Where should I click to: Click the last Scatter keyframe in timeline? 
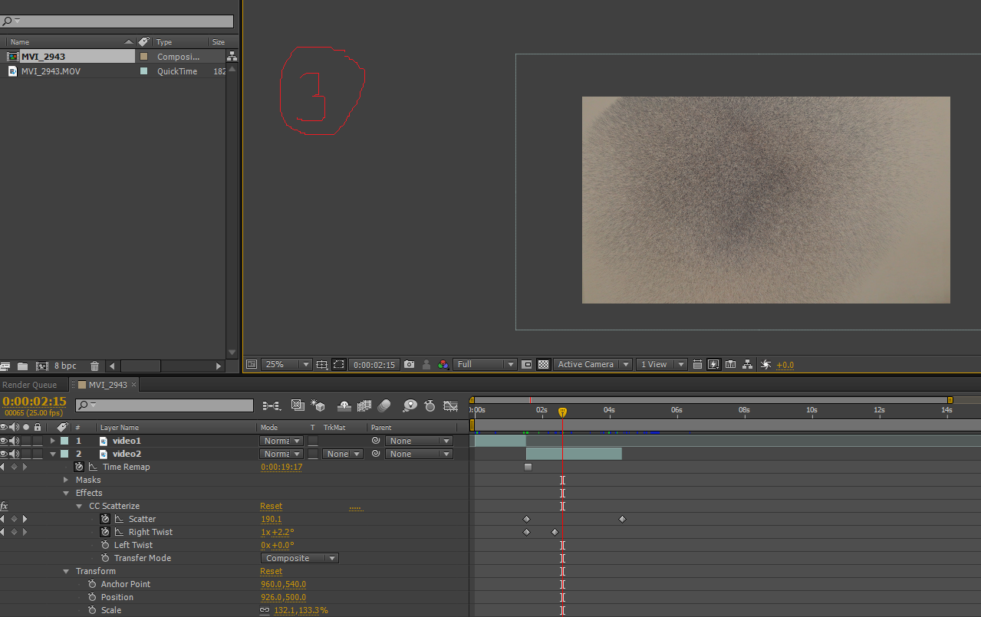click(622, 519)
